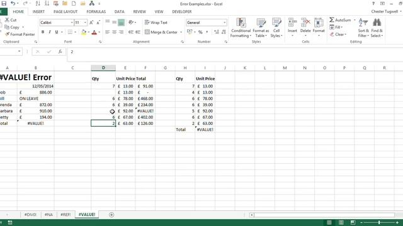Click the Save icon in the quick access toolbar
403x226 pixels.
(4, 4)
